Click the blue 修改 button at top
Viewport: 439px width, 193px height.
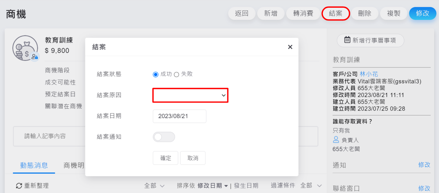pos(422,13)
